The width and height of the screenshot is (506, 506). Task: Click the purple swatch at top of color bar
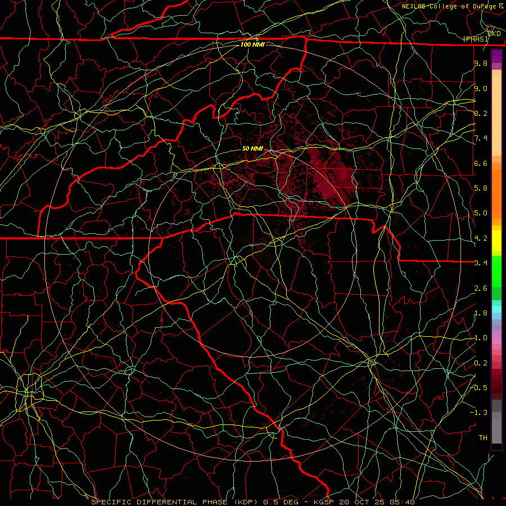pyautogui.click(x=496, y=56)
